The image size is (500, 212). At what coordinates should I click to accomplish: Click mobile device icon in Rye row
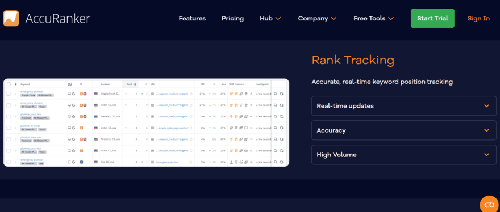(69, 162)
